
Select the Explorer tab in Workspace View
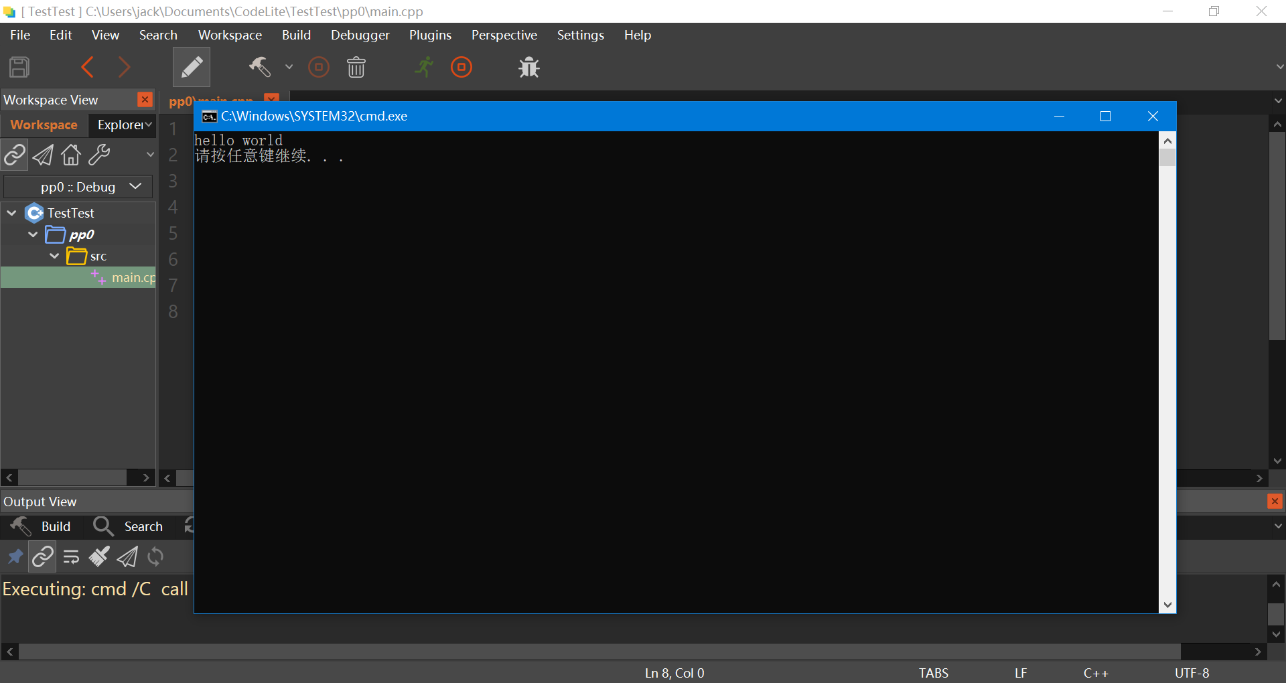pyautogui.click(x=121, y=125)
